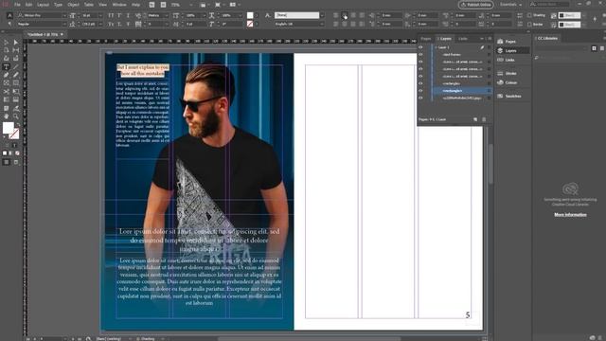Image resolution: width=606 pixels, height=341 pixels.
Task: Switch to Character Formatting Controls
Action: point(9,15)
